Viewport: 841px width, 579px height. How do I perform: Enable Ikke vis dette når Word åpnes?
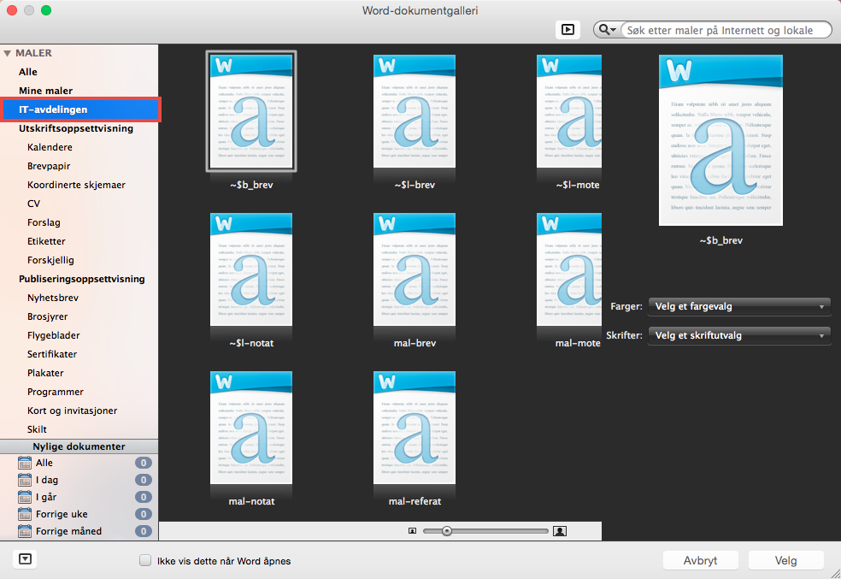coord(145,560)
